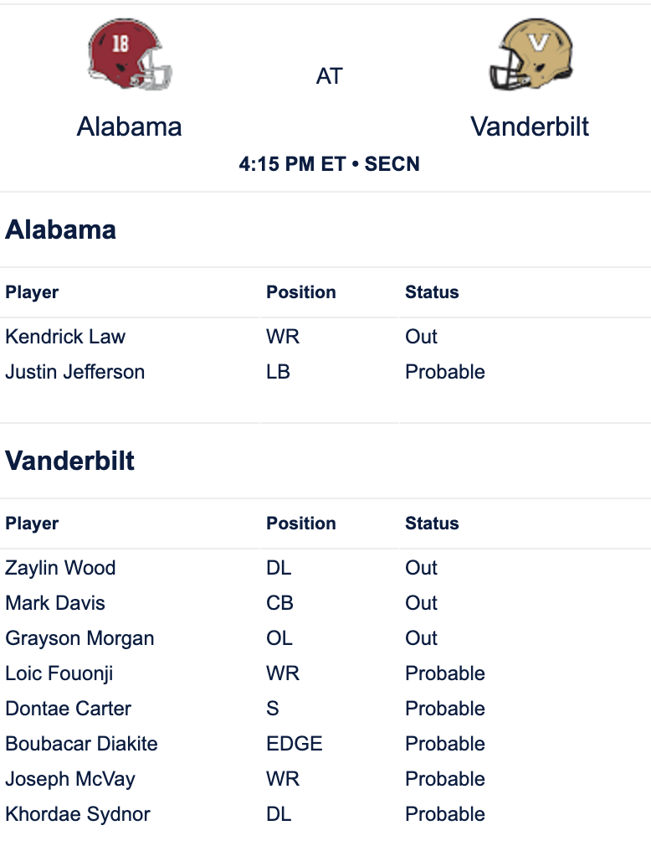Select the Dontae Carter player name
Screen dimensions: 651x846
click(x=68, y=709)
